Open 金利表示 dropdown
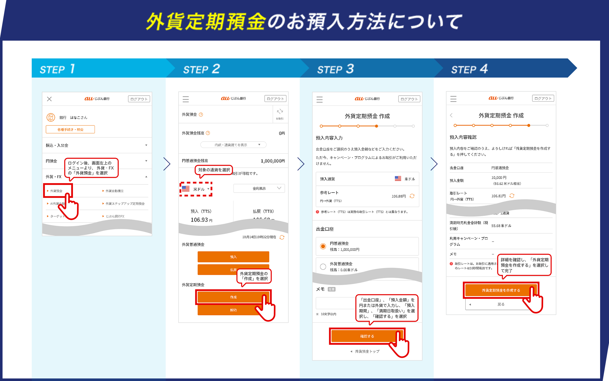The width and height of the screenshot is (609, 381). [259, 188]
